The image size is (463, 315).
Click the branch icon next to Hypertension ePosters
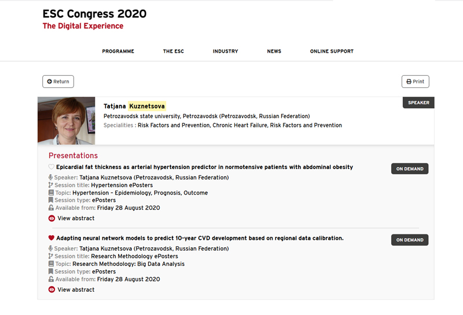(50, 185)
